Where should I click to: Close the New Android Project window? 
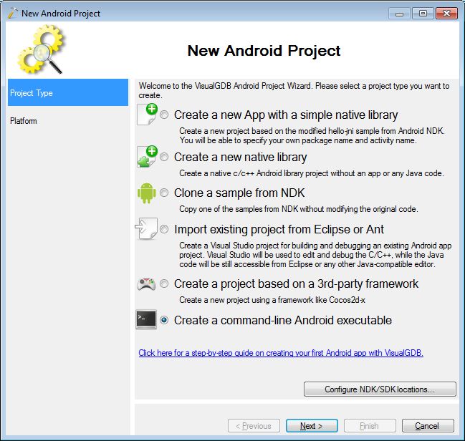[446, 14]
